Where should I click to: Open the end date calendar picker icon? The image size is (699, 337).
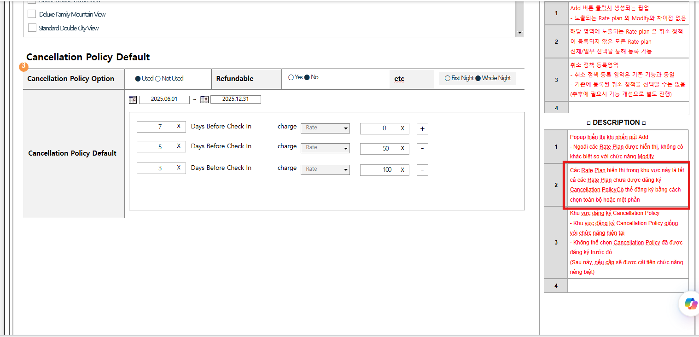[x=204, y=99]
